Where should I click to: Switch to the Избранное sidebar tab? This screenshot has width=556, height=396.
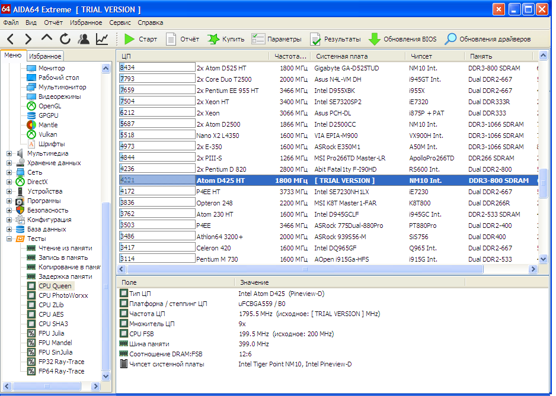(45, 56)
